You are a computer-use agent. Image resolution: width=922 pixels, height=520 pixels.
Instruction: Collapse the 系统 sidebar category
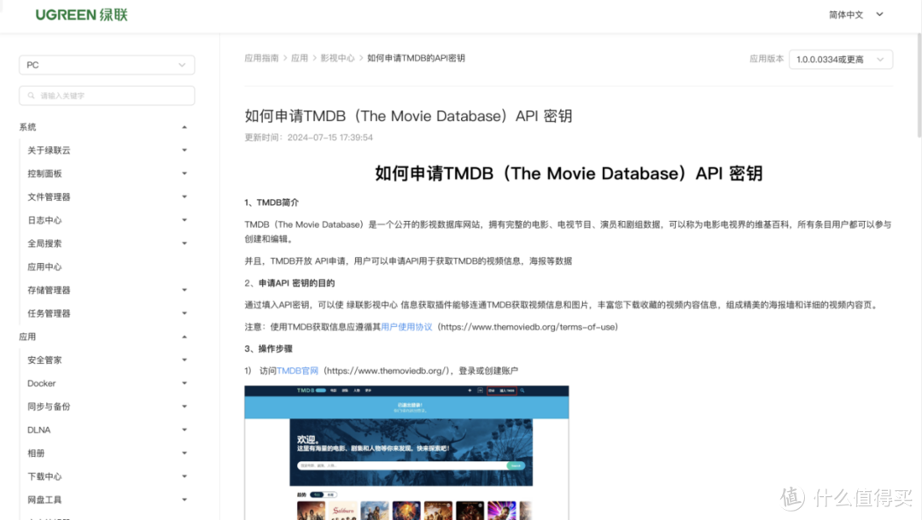coord(184,126)
